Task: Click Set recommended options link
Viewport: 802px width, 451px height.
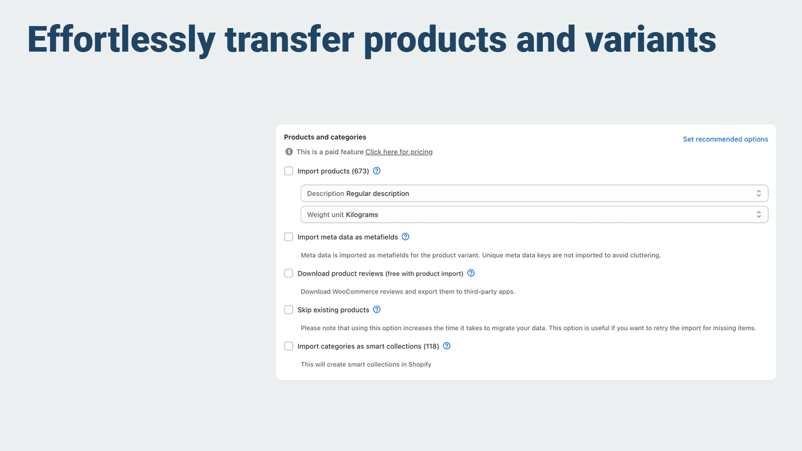Action: pyautogui.click(x=725, y=139)
